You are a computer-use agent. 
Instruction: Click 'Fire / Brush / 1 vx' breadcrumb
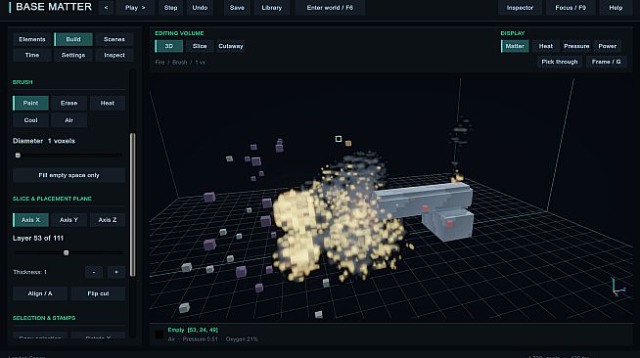coord(180,62)
